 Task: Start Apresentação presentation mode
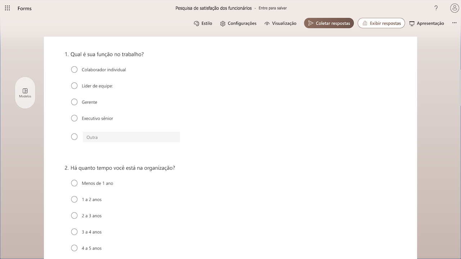tap(426, 23)
